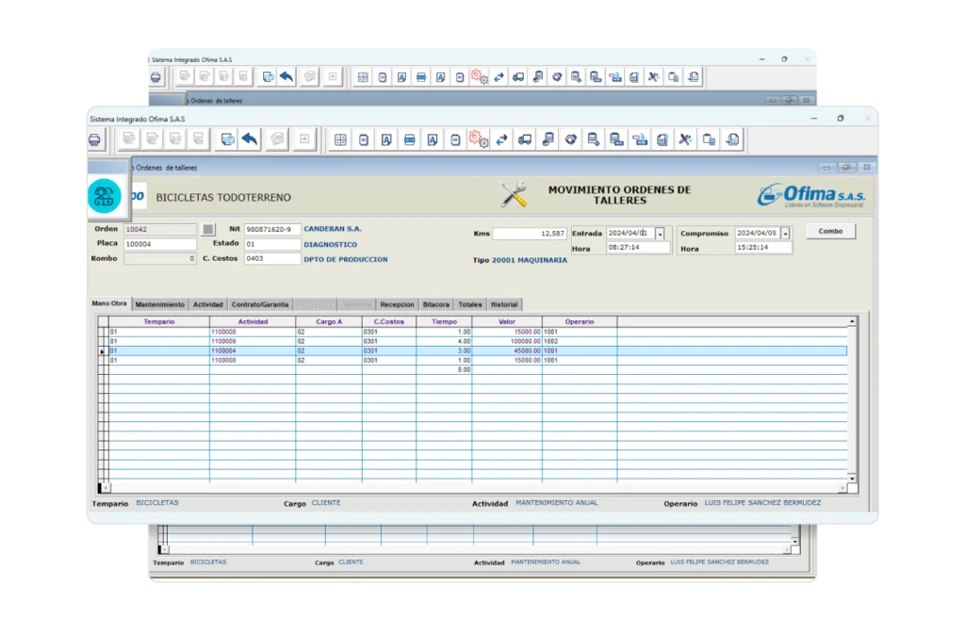Click the grid's horizontal scroll left arrow
The image size is (965, 618).
[x=106, y=488]
